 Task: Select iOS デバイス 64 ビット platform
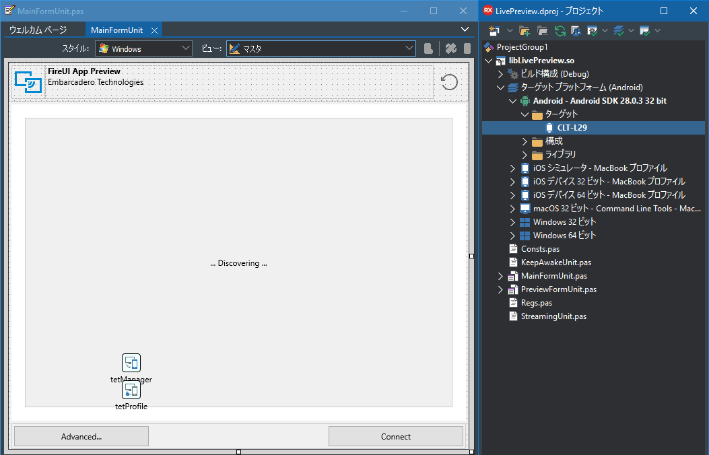pos(609,195)
